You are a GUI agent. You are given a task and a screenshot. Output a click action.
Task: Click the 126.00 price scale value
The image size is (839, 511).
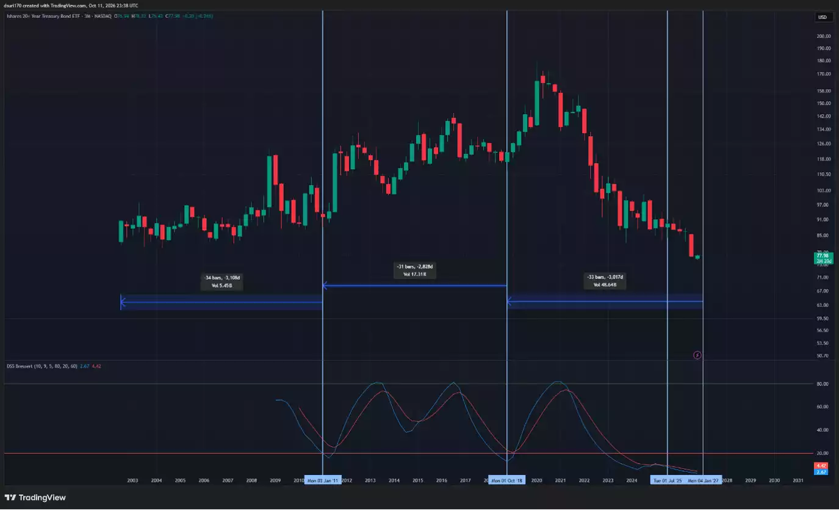point(824,144)
